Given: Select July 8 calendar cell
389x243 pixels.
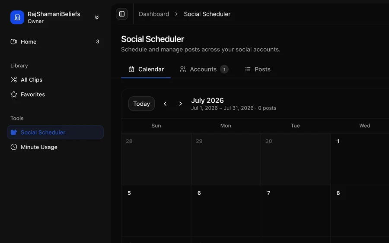Looking at the screenshot, I should (x=360, y=211).
